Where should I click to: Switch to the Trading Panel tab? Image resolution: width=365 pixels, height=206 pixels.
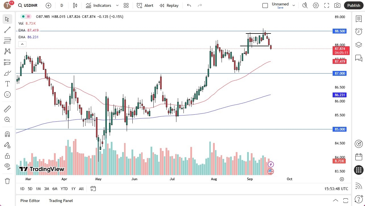61,201
